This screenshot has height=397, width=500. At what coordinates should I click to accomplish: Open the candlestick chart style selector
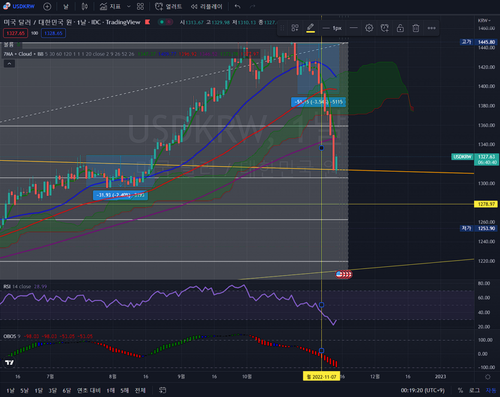(x=84, y=6)
